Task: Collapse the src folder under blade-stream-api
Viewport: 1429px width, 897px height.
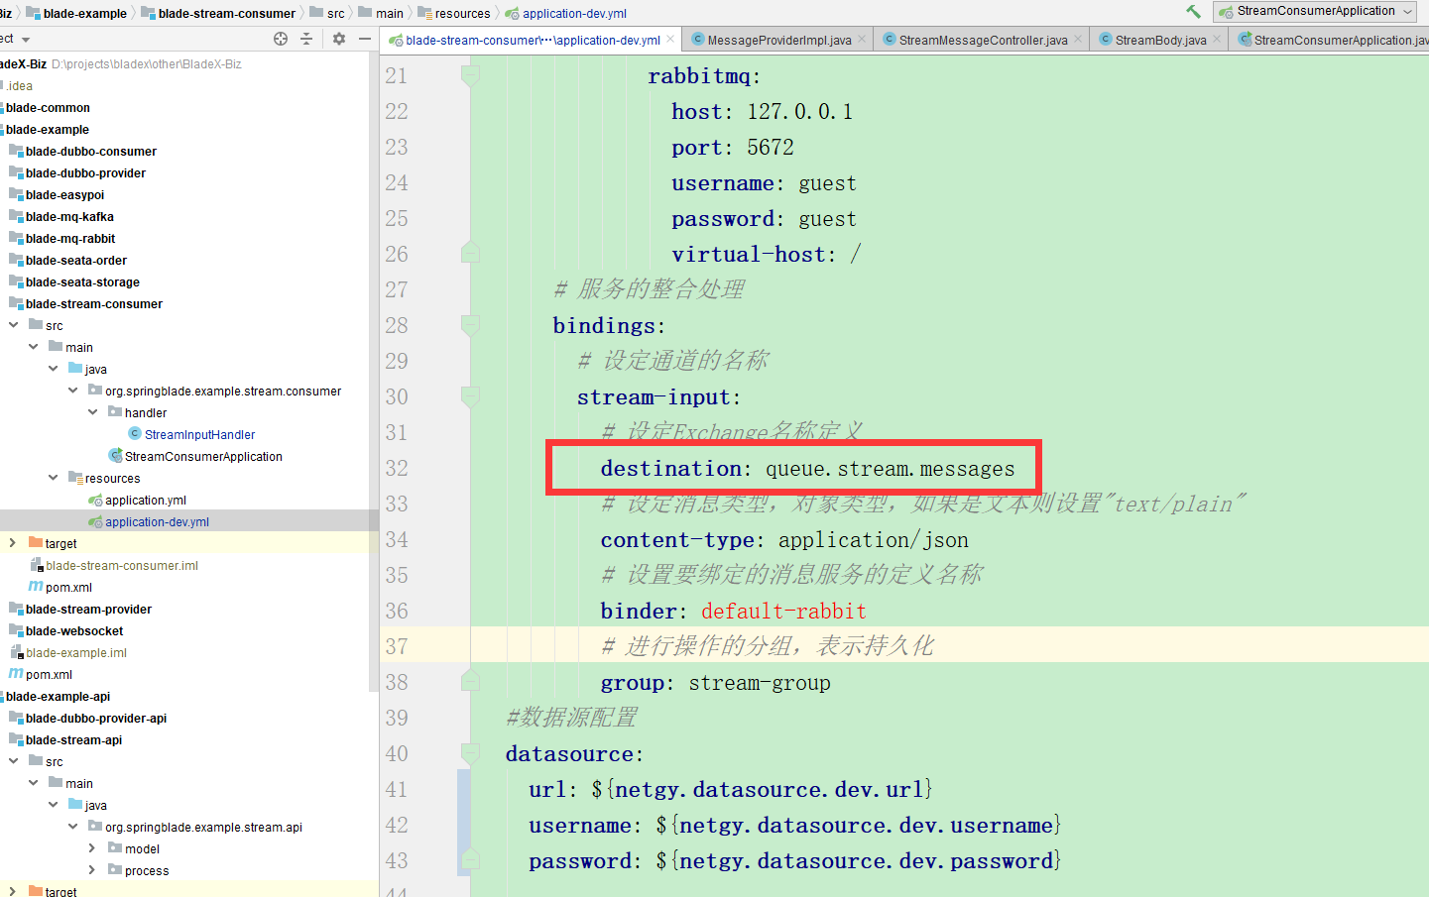Action: click(14, 761)
